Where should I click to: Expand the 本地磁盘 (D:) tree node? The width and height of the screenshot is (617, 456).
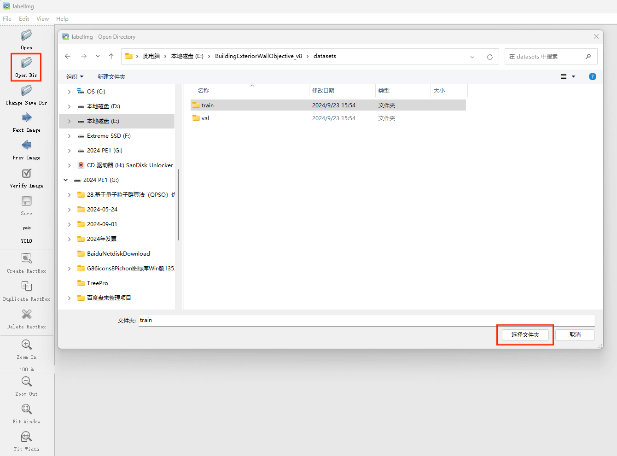70,106
